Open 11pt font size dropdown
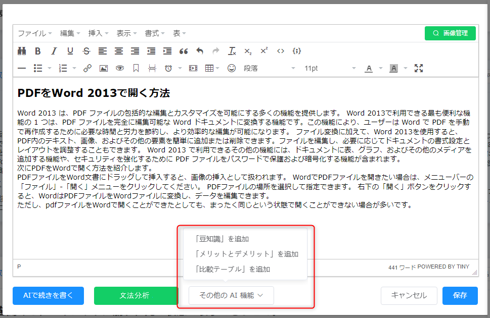The height and width of the screenshot is (318, 490). tap(330, 68)
